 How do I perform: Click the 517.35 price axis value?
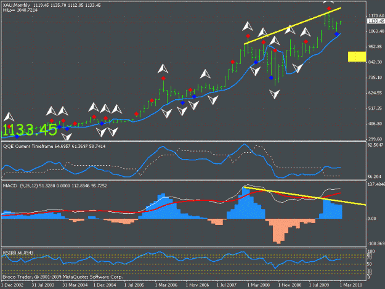click(375, 108)
